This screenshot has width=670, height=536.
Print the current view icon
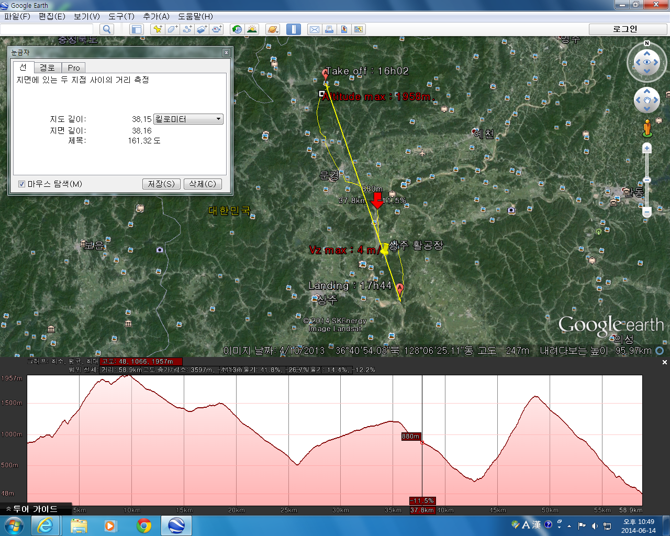pos(329,29)
